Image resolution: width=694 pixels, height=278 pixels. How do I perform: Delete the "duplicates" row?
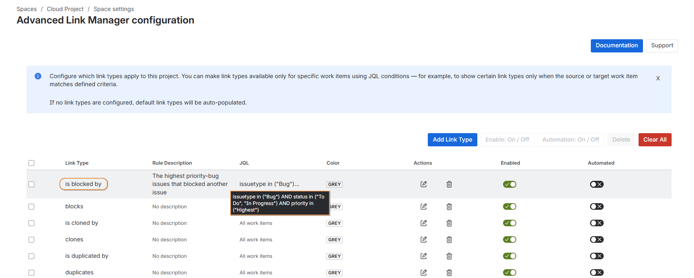coord(449,272)
